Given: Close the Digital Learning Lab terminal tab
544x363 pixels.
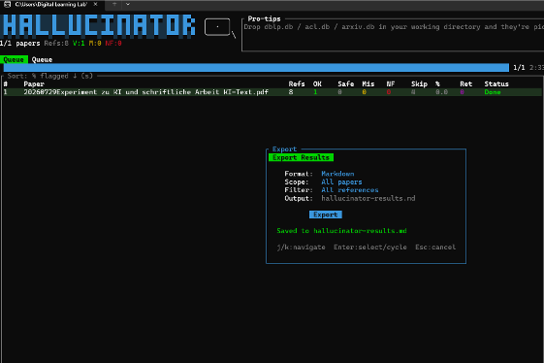Looking at the screenshot, I should [x=95, y=4].
